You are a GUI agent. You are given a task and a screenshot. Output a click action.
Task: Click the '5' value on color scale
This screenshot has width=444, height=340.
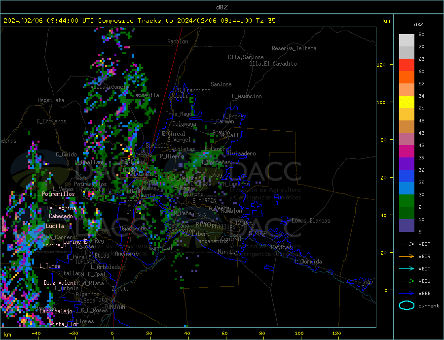pyautogui.click(x=420, y=231)
